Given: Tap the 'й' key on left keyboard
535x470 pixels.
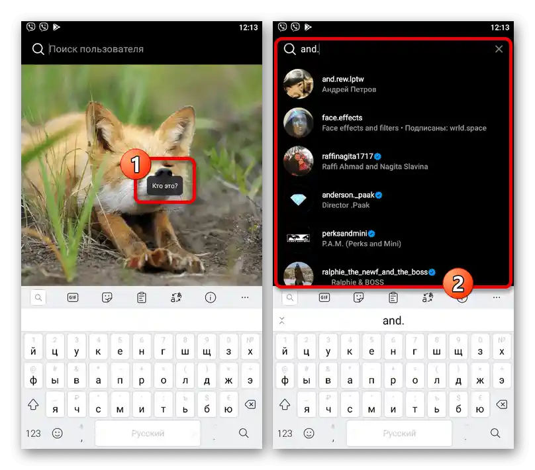Looking at the screenshot, I should (33, 347).
